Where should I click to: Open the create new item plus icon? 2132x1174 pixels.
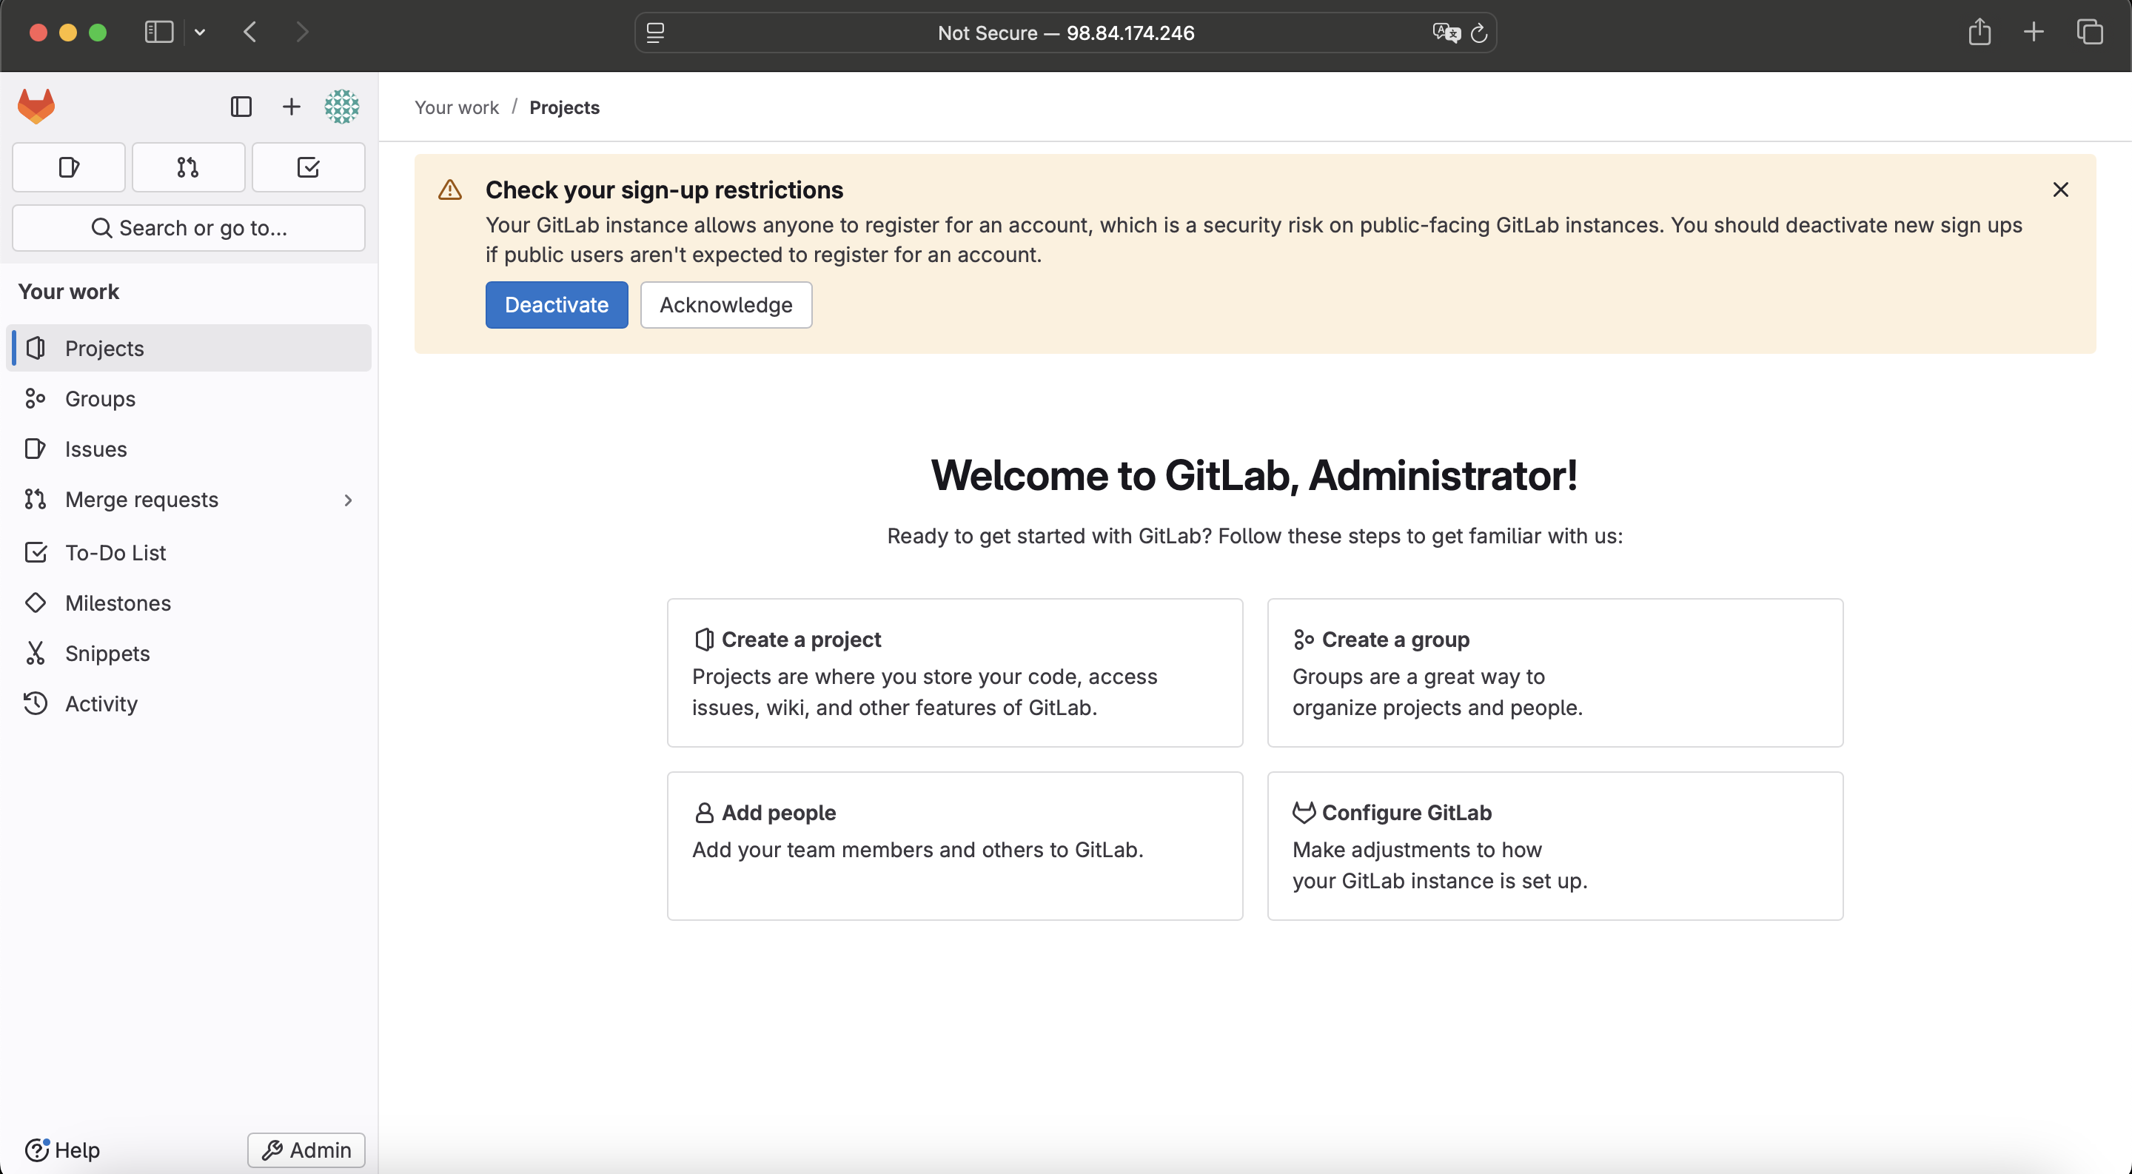point(290,106)
